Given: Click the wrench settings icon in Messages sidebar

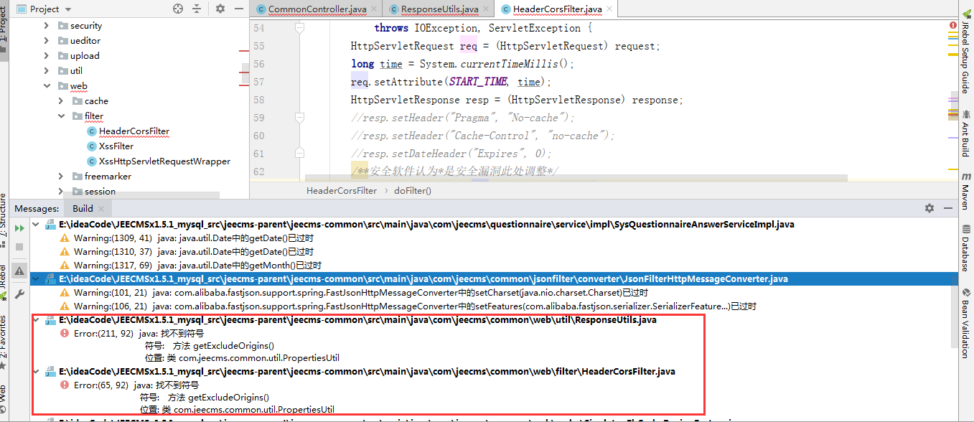Looking at the screenshot, I should tap(19, 294).
